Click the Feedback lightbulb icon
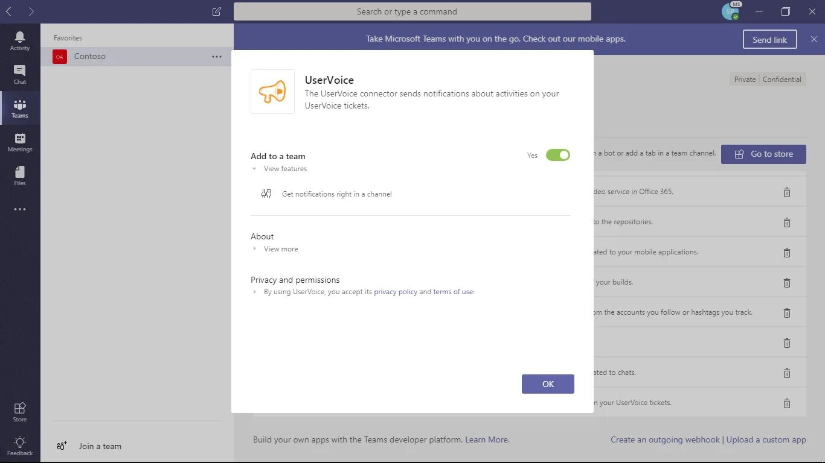825x463 pixels. pos(20,442)
